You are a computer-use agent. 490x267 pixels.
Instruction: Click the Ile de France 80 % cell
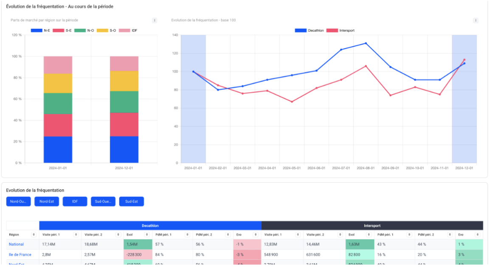(x=213, y=255)
